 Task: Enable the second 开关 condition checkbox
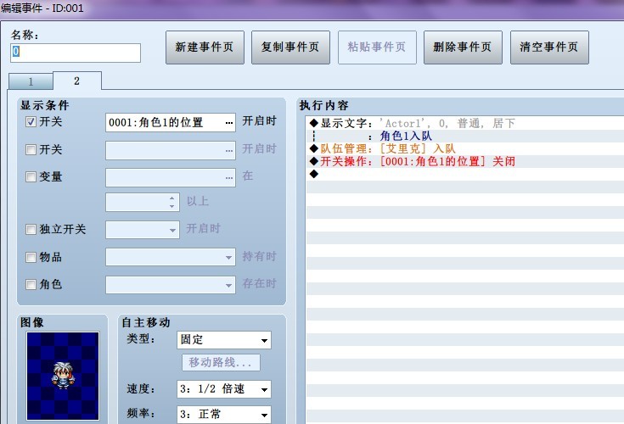[31, 149]
